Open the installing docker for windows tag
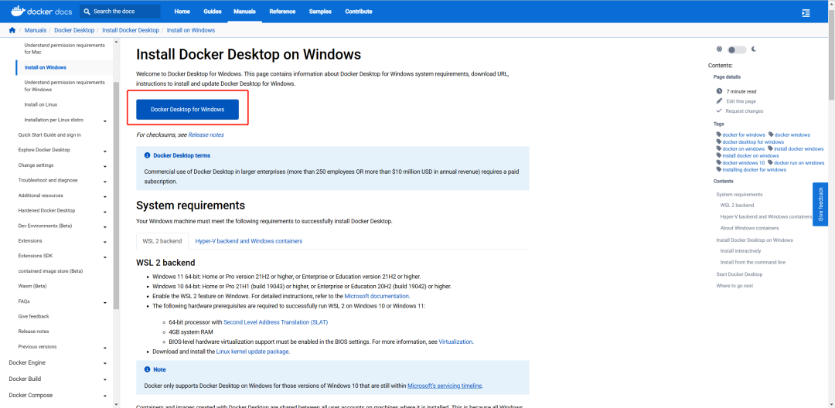Viewport: 835px width, 408px height. pyautogui.click(x=754, y=170)
